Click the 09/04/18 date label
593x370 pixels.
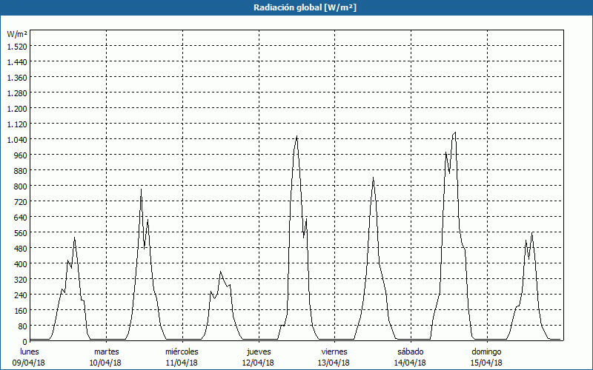pos(28,363)
